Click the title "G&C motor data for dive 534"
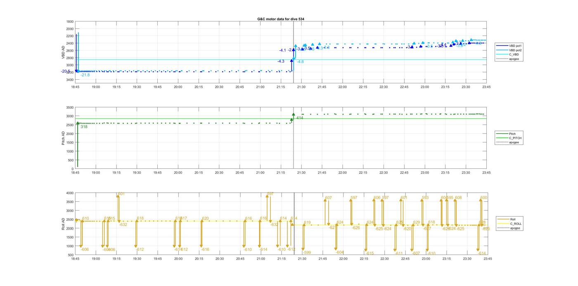The height and width of the screenshot is (286, 578). (281, 19)
